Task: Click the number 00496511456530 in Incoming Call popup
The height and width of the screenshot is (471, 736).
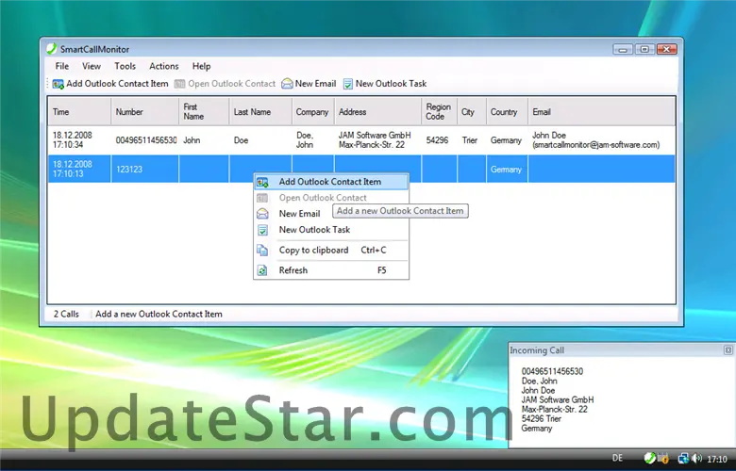Action: coord(552,372)
